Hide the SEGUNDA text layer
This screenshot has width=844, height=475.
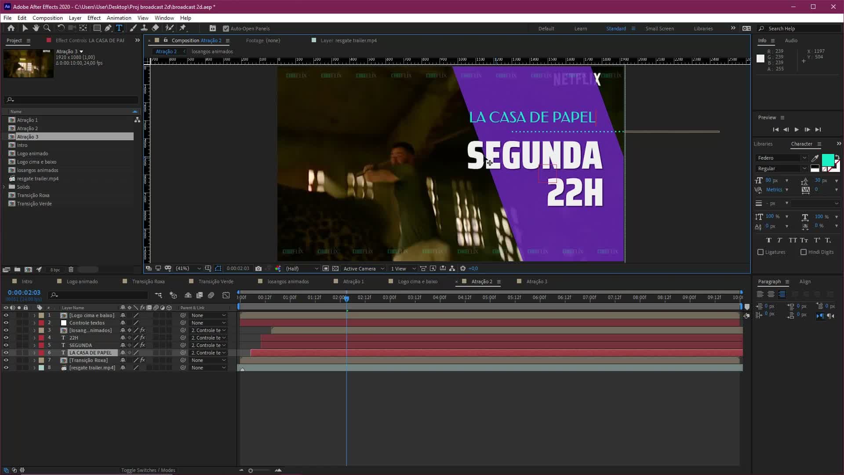pos(6,345)
